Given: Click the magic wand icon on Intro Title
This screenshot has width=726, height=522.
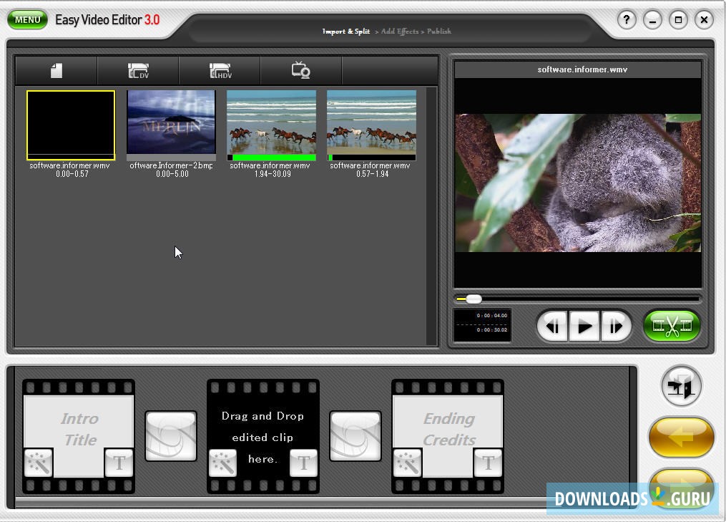Looking at the screenshot, I should (x=38, y=463).
